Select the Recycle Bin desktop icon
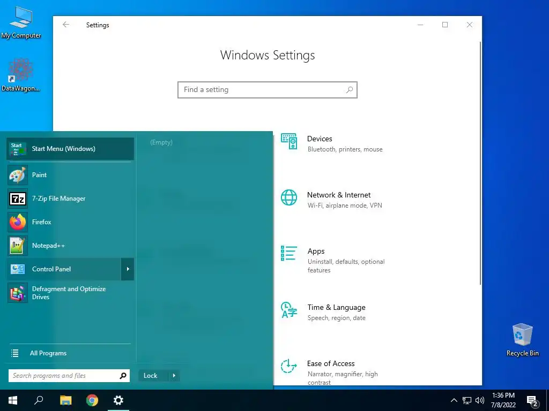Image resolution: width=549 pixels, height=411 pixels. [522, 340]
